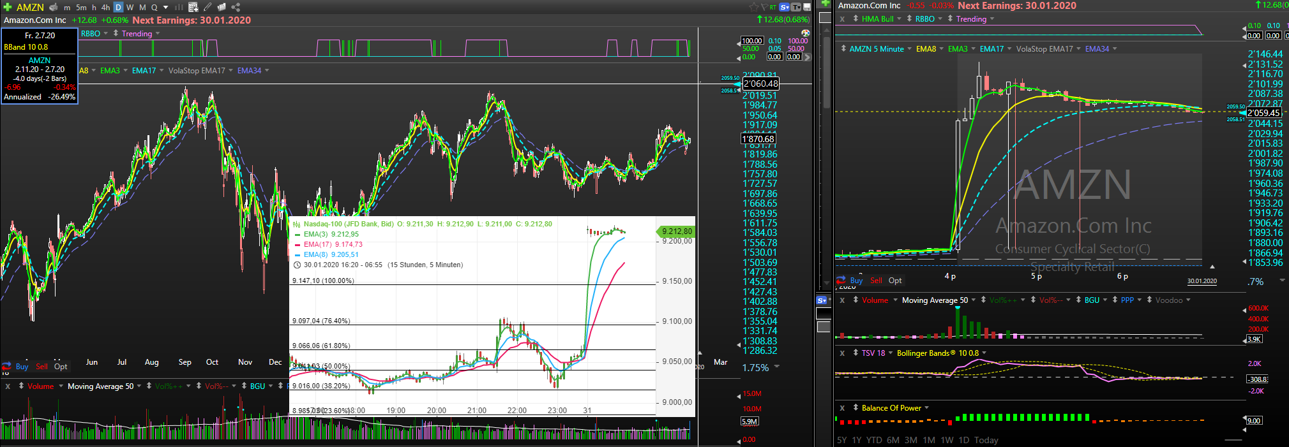1289x447 pixels.
Task: Open the color palette icon near the scale
Action: tap(805, 33)
